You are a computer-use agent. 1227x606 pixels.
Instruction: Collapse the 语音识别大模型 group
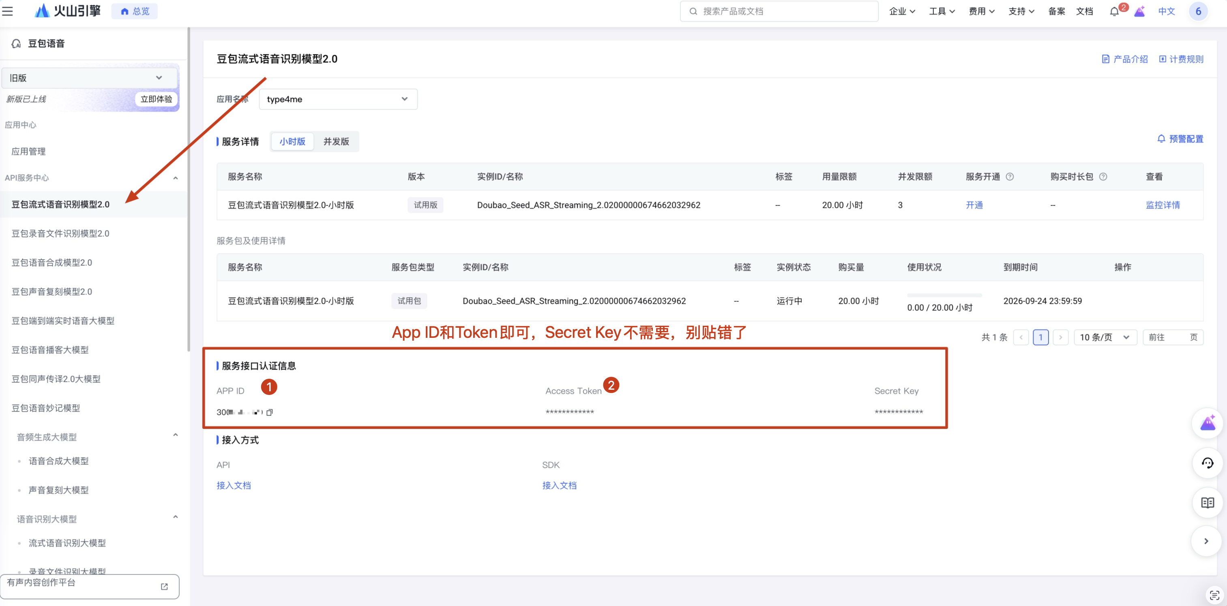point(175,516)
